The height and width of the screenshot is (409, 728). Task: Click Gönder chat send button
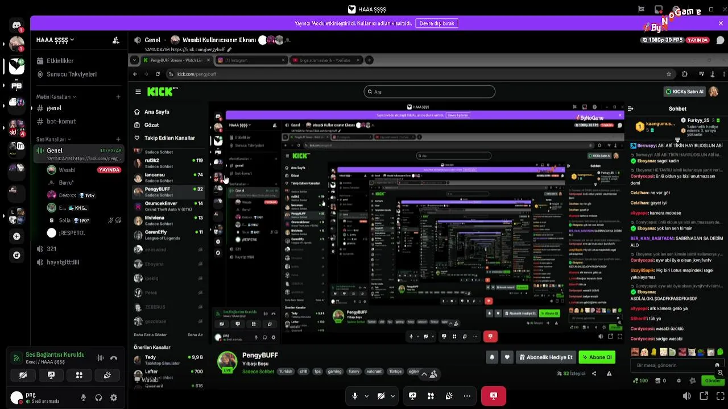click(x=712, y=381)
